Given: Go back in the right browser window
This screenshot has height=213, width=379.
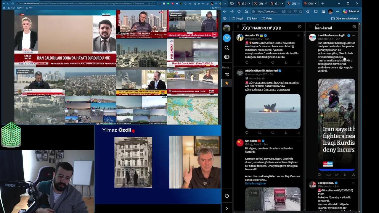Looking at the screenshot, I should (x=224, y=11).
